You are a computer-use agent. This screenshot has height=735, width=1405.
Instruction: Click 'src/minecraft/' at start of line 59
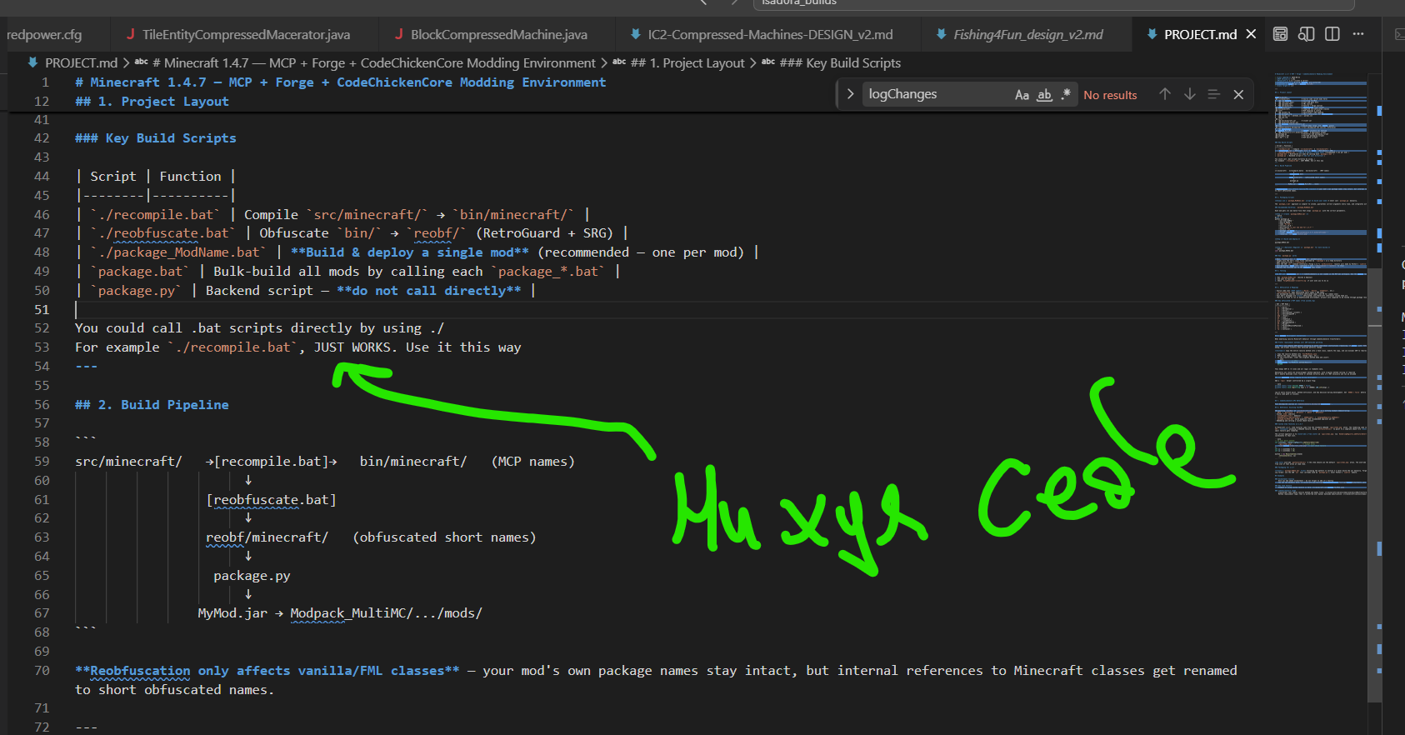(x=128, y=462)
